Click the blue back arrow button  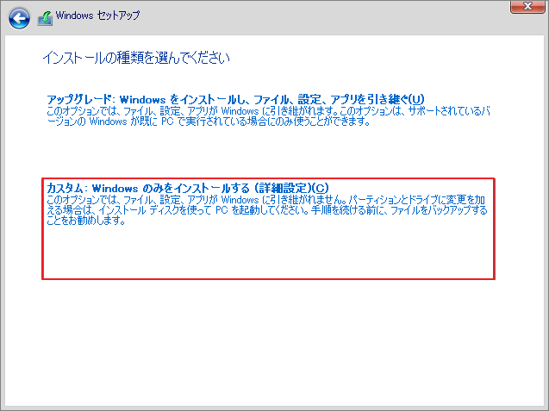click(19, 18)
